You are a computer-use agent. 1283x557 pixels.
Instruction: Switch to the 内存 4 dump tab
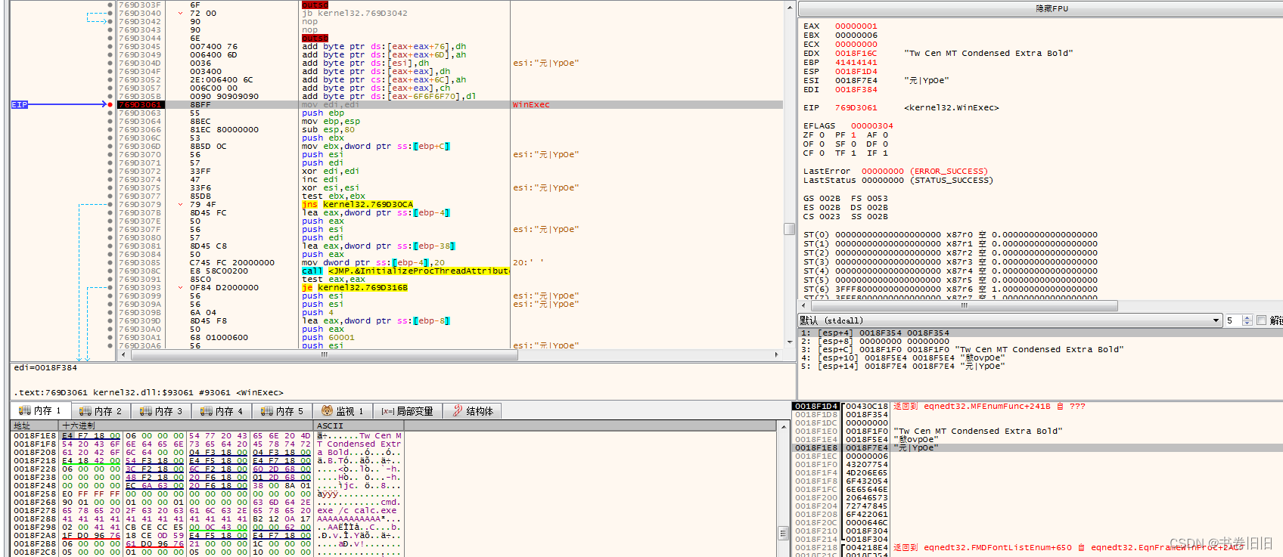click(222, 411)
